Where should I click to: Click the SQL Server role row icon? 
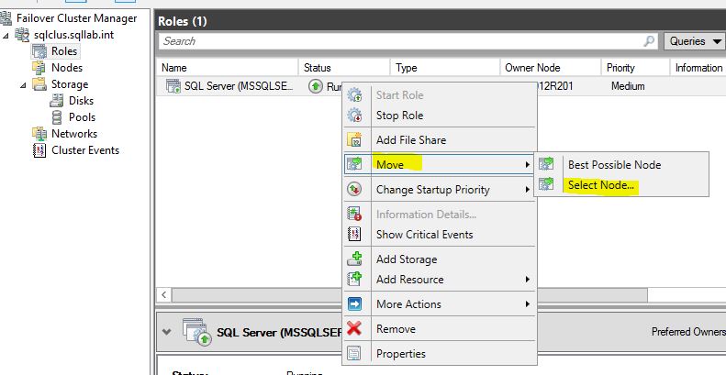173,86
